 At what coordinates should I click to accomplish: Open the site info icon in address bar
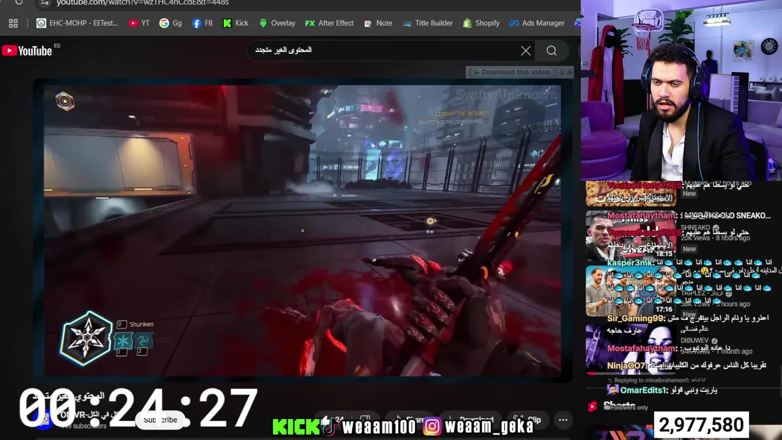click(43, 2)
